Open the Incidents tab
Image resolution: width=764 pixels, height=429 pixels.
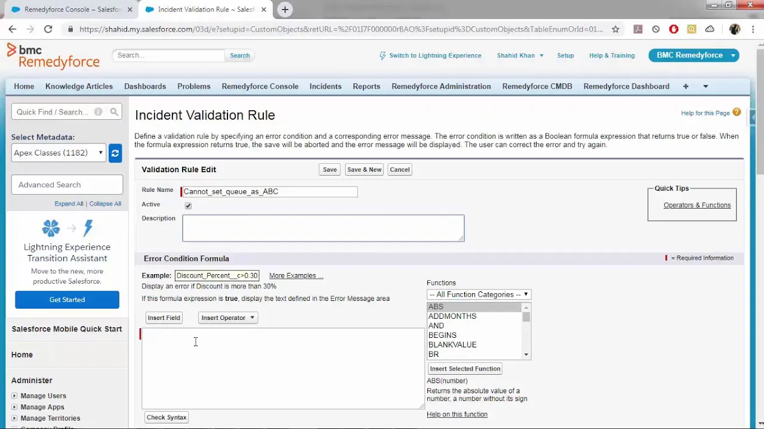click(x=325, y=86)
